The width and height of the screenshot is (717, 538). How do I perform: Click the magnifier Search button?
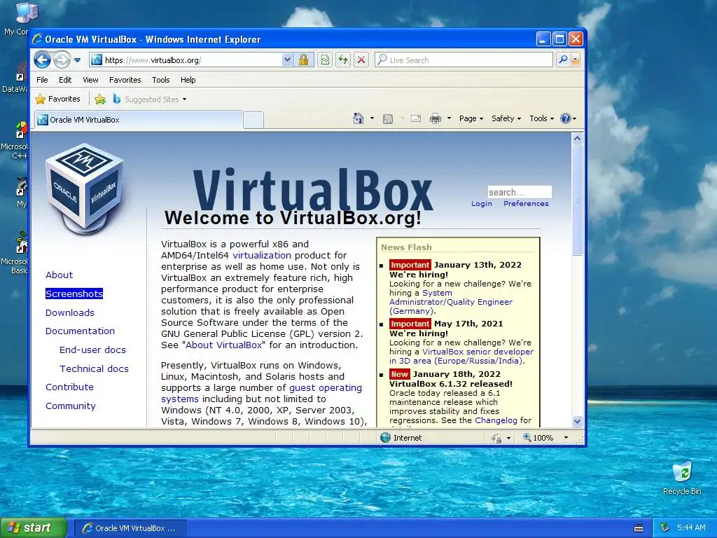(563, 60)
